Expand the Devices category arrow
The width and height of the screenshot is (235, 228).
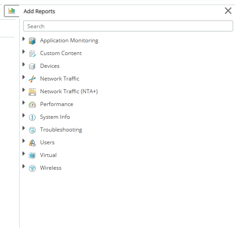point(24,65)
